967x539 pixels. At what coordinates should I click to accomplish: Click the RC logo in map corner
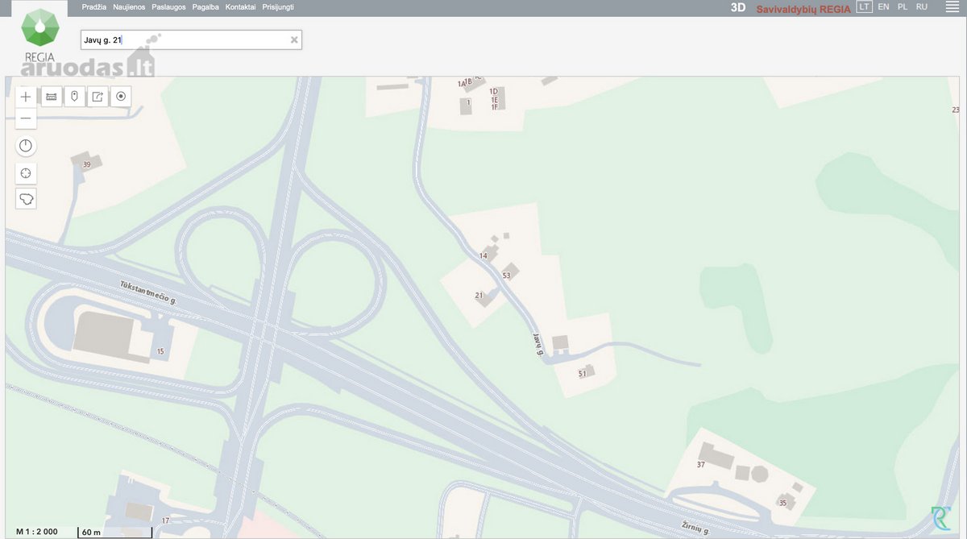coord(940,518)
